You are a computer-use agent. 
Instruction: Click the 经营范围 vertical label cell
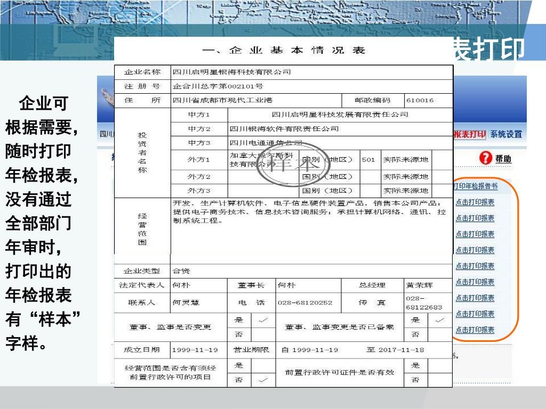[142, 229]
